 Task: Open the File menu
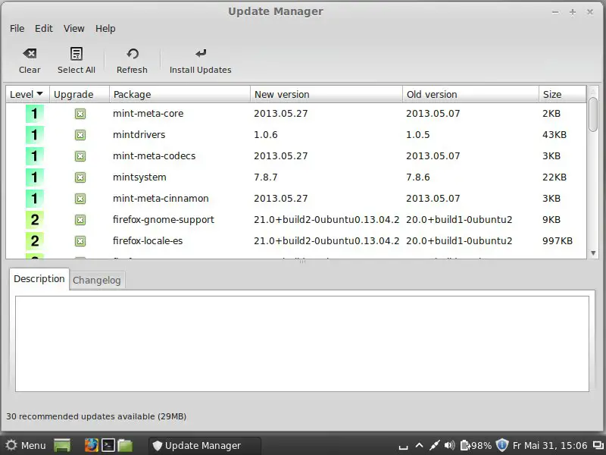click(x=17, y=29)
